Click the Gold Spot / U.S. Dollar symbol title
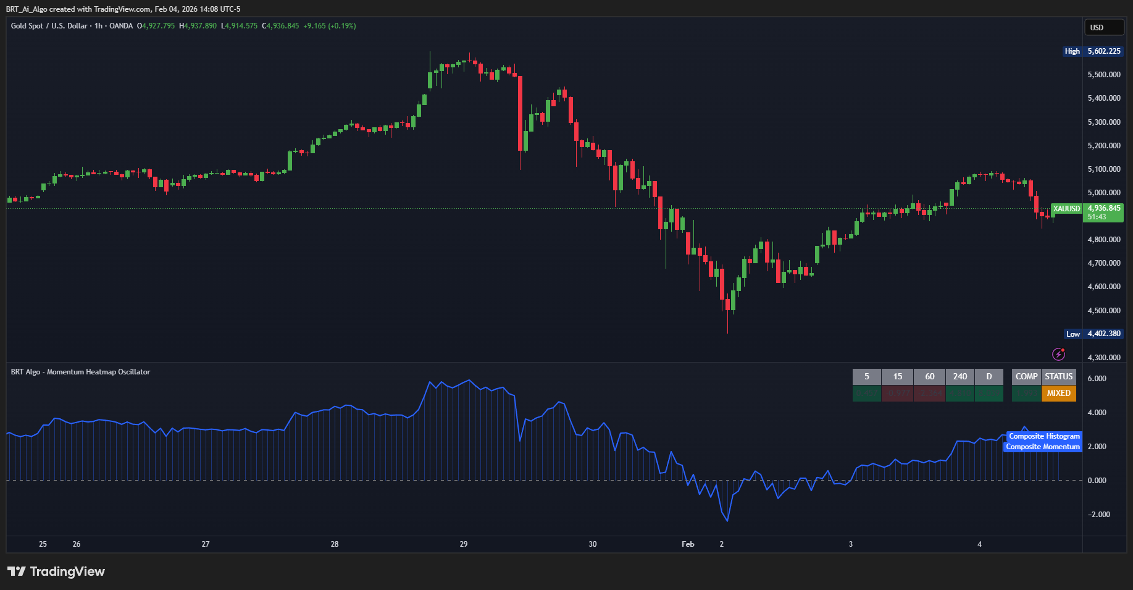The height and width of the screenshot is (590, 1133). pyautogui.click(x=49, y=26)
